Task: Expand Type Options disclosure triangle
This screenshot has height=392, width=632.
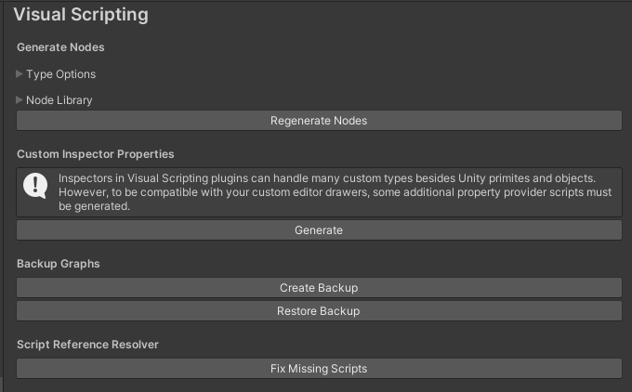Action: (x=20, y=74)
